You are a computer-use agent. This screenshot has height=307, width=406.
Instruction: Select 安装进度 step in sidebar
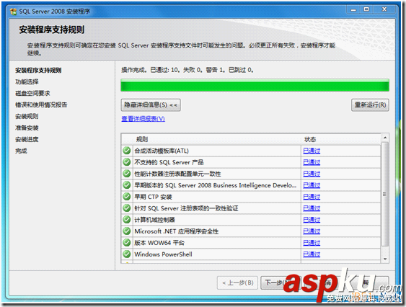[27, 139]
